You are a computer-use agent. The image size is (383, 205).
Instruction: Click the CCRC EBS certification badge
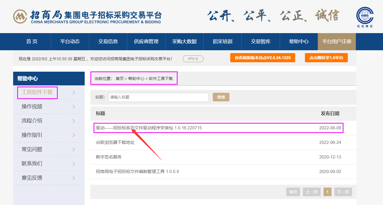point(365,17)
